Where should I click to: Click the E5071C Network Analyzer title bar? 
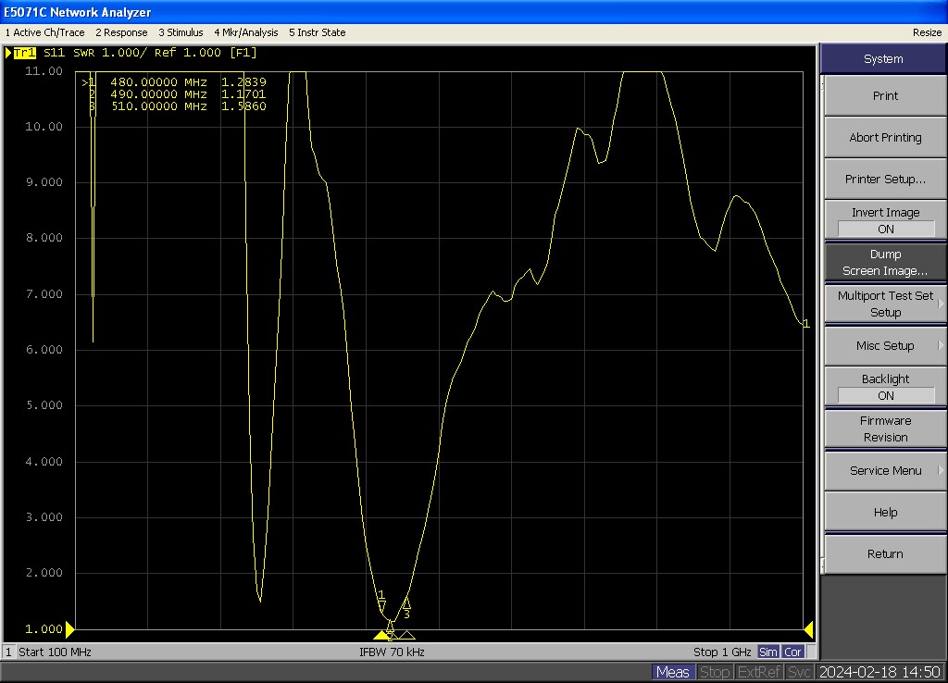(474, 12)
